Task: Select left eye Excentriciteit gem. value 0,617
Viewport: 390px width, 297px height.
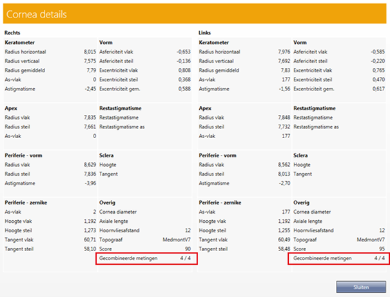Action: tap(376, 89)
